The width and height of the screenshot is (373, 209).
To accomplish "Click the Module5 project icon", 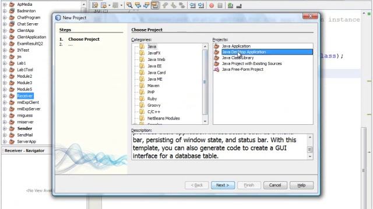I will click(12, 89).
